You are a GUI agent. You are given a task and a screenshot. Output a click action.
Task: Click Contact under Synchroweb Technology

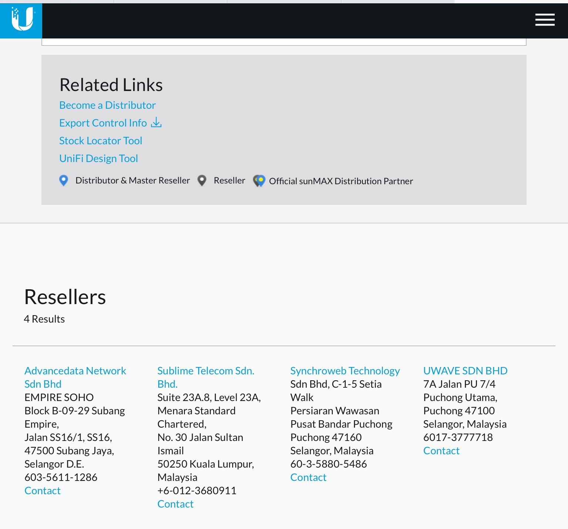(x=308, y=477)
